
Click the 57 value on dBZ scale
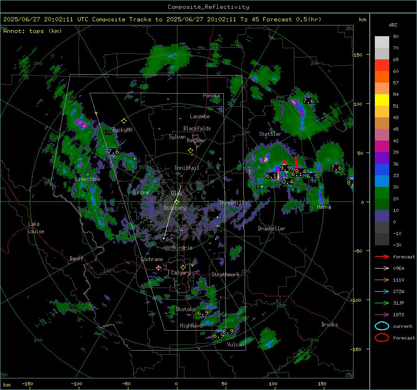396,83
